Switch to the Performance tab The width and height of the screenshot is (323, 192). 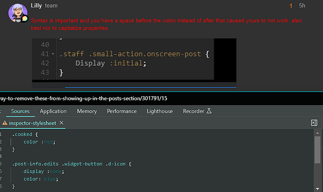pos(122,111)
